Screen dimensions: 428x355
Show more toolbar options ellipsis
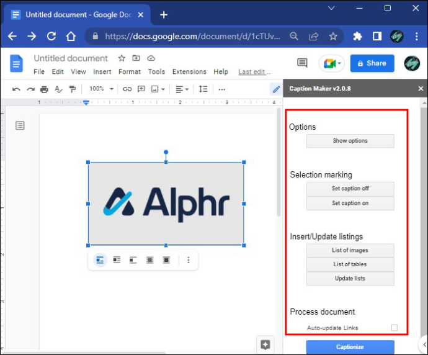point(222,89)
